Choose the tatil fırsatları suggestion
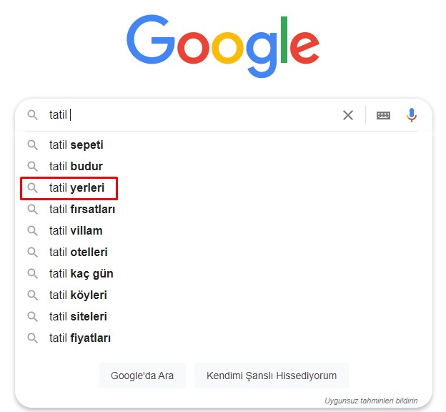Image resolution: width=446 pixels, height=412 pixels. [x=223, y=210]
